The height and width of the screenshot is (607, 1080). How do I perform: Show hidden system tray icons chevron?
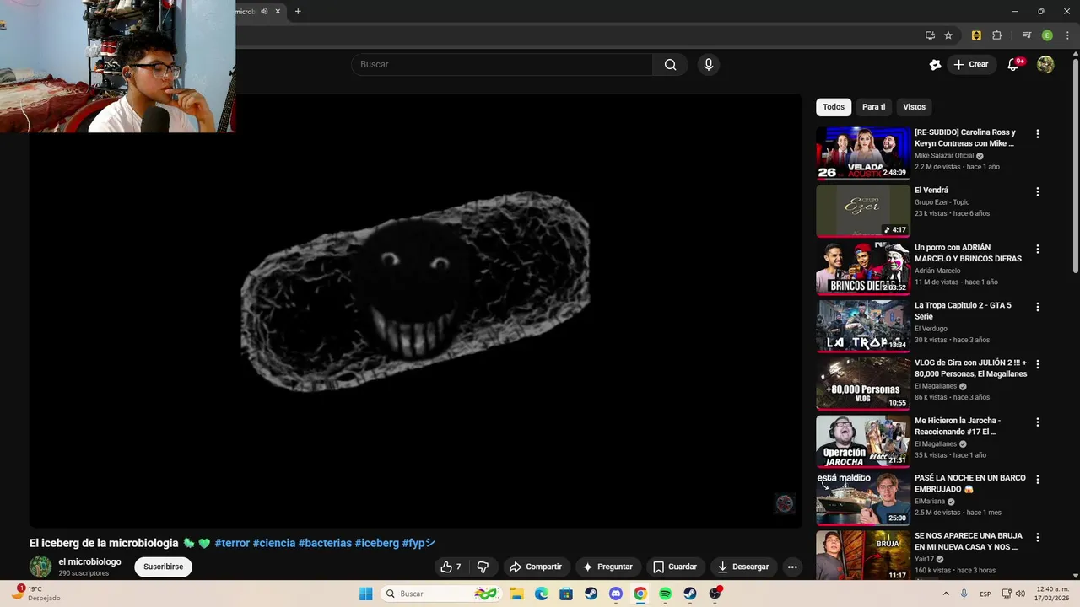pyautogui.click(x=946, y=594)
